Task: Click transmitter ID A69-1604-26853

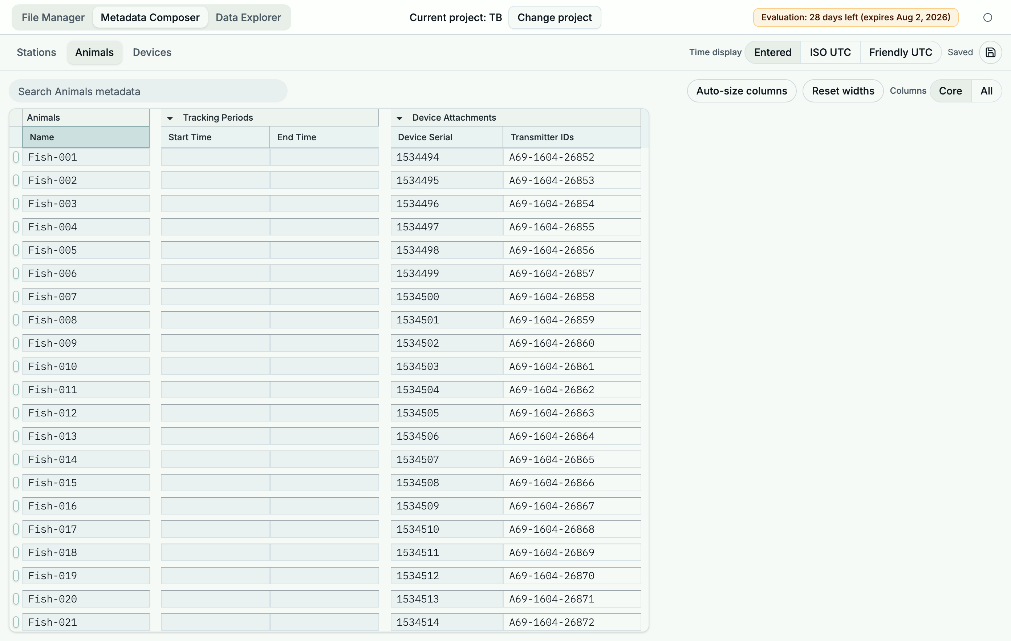Action: (572, 180)
